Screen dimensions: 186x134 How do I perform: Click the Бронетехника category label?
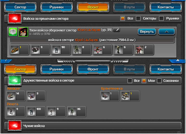112,89
